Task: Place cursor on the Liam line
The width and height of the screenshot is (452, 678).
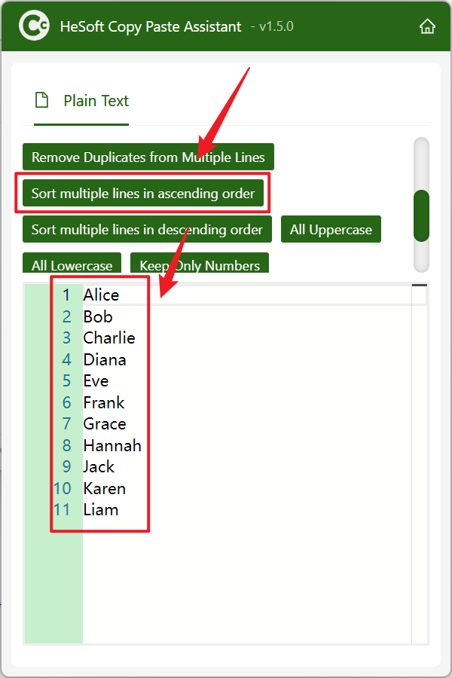Action: point(101,510)
